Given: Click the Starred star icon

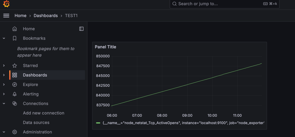Looking at the screenshot, I should tap(14, 66).
